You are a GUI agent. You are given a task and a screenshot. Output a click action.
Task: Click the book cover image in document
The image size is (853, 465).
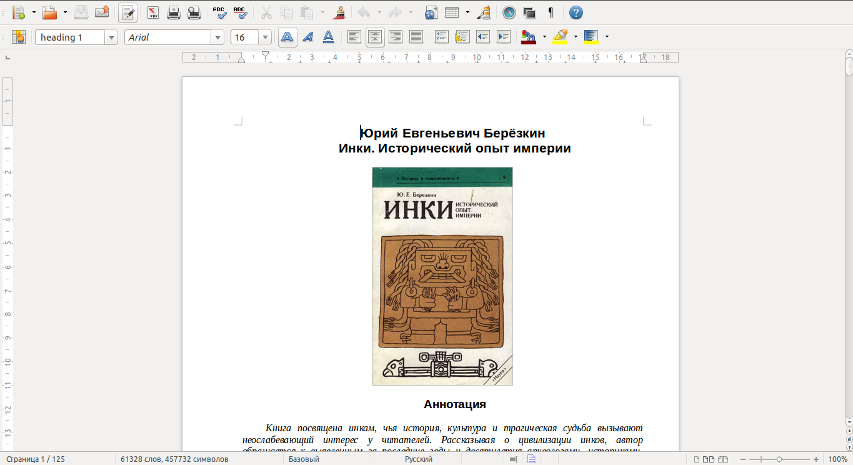[442, 276]
